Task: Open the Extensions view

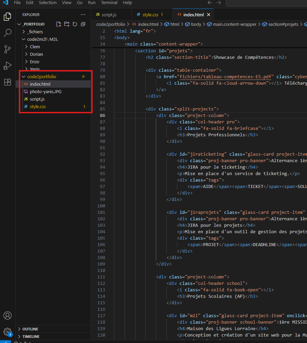Action: click(7, 82)
